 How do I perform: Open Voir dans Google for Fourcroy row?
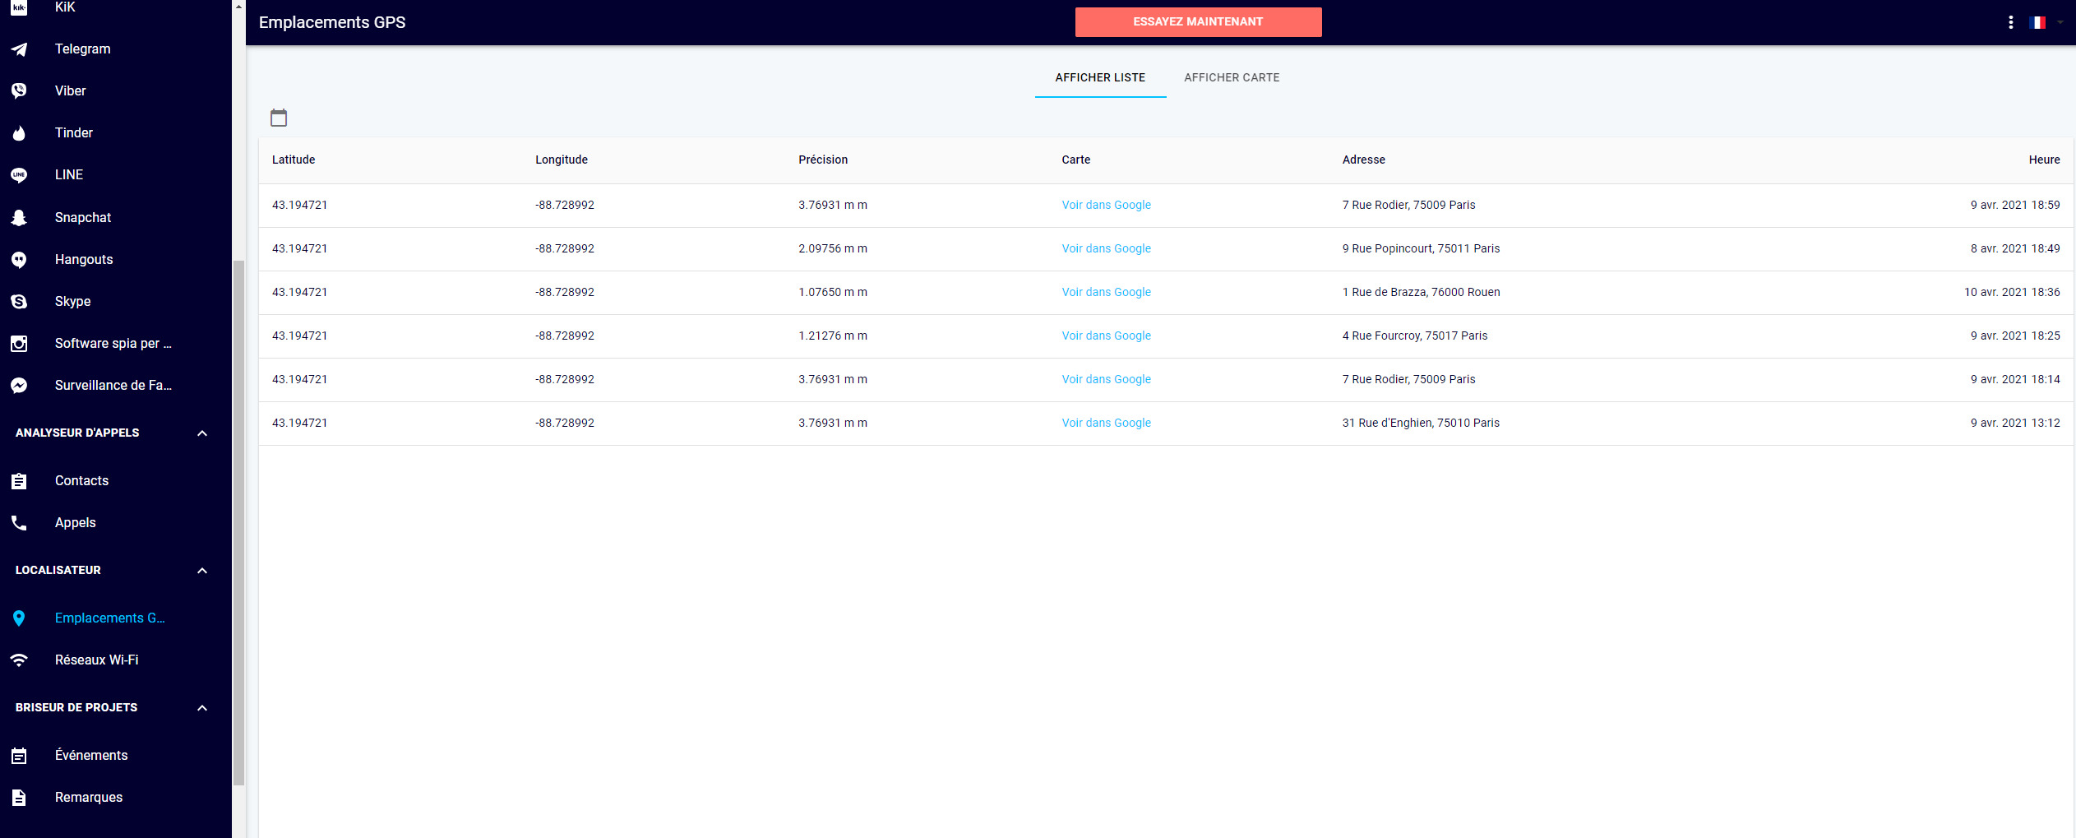click(1106, 336)
